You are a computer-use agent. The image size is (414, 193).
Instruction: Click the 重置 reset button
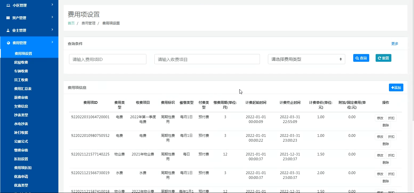pos(383,58)
